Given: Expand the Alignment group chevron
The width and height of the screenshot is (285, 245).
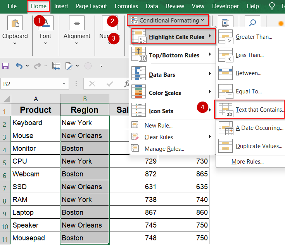Looking at the screenshot, I should [x=76, y=43].
